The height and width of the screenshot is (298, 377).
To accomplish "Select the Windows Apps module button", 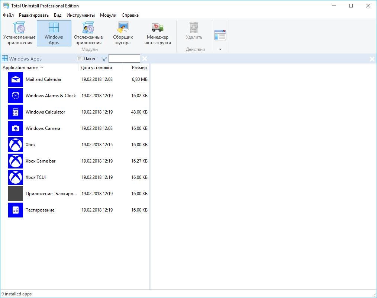I will 54,33.
